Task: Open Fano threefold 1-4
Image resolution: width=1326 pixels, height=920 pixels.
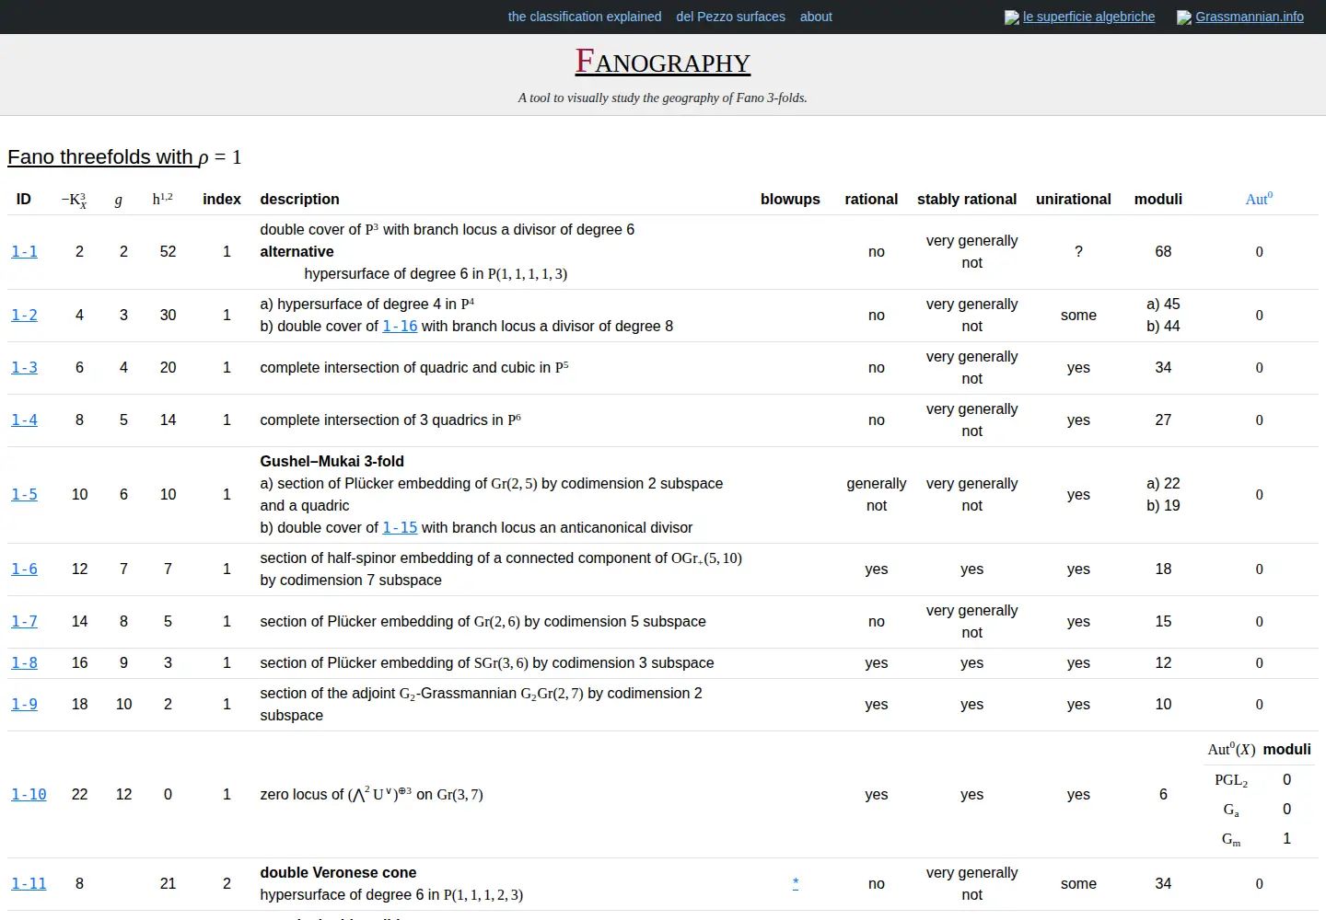Action: (24, 420)
